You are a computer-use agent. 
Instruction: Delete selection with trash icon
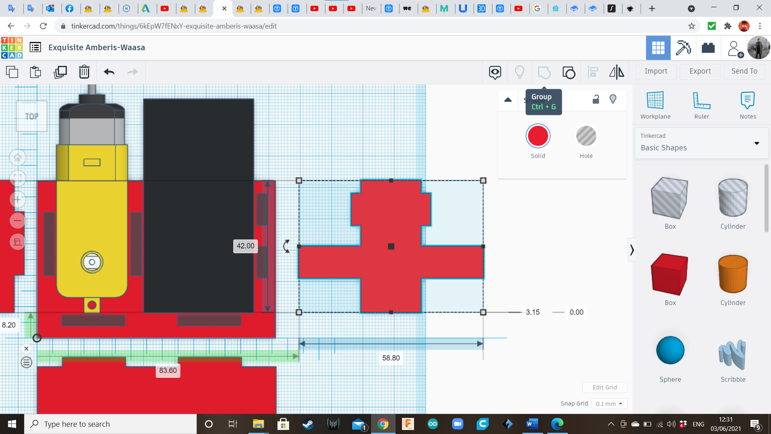click(84, 72)
